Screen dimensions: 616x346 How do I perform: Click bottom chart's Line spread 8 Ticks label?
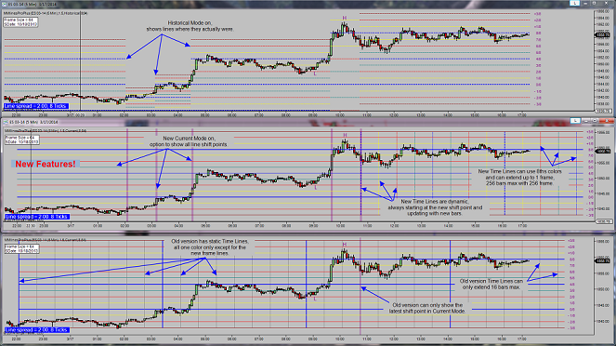point(37,330)
